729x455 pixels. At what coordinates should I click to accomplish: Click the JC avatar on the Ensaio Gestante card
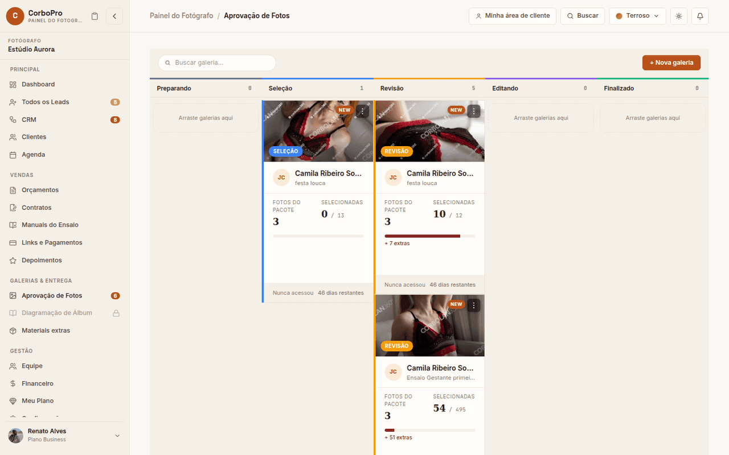pos(393,372)
